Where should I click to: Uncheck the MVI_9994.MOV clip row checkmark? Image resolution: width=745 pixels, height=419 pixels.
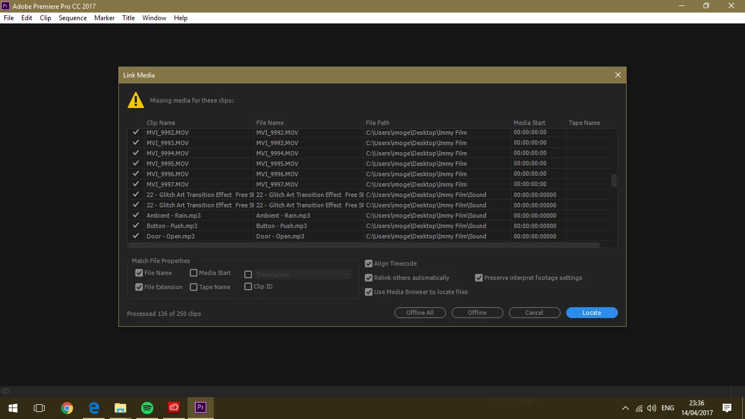coord(136,153)
